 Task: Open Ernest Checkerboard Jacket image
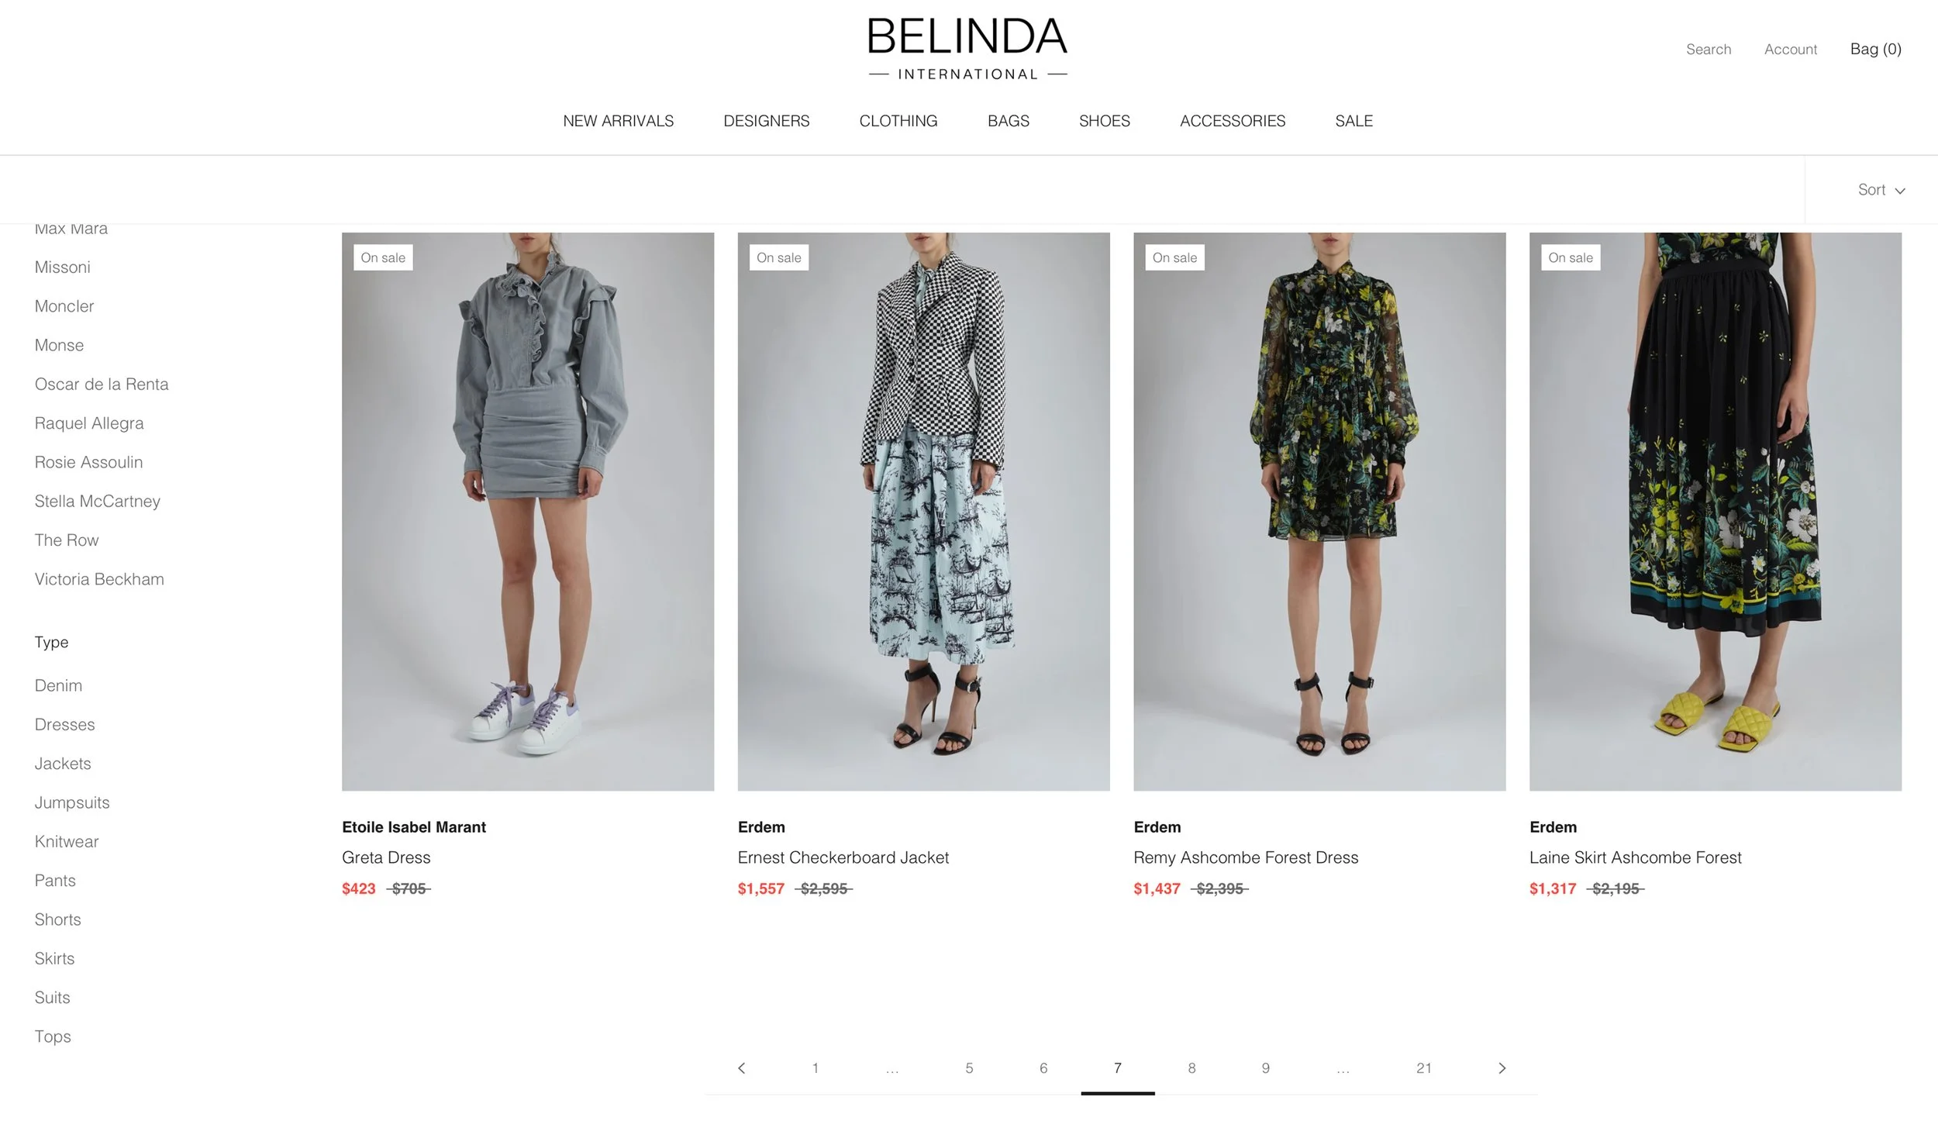tap(923, 512)
